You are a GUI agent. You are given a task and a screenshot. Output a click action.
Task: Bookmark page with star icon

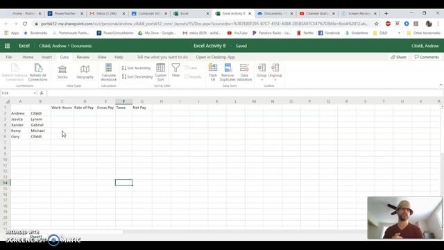[376, 24]
